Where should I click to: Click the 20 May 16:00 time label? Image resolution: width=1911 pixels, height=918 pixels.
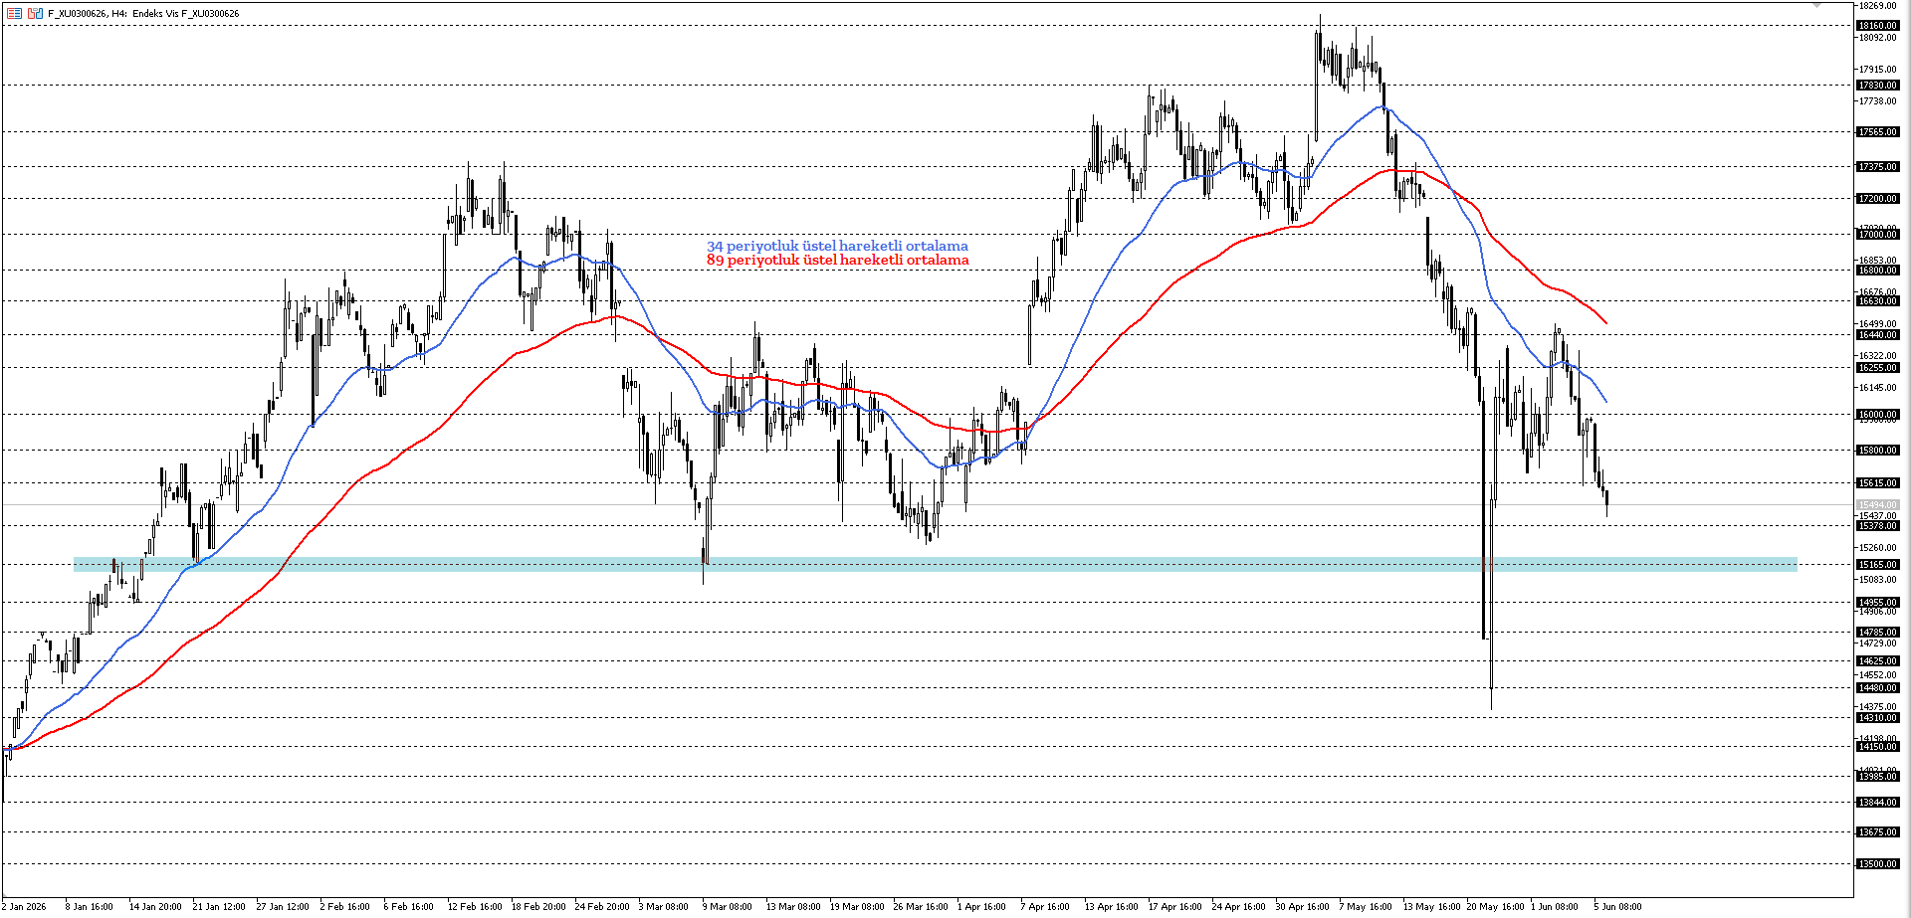1496,907
